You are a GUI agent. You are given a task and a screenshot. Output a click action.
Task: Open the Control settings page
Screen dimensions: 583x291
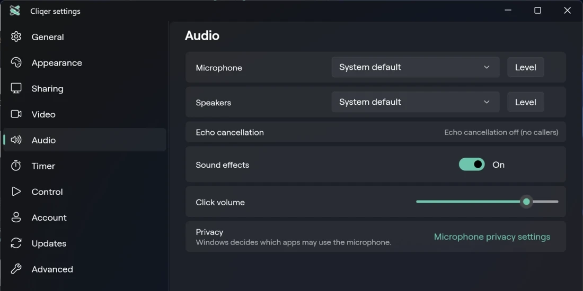pyautogui.click(x=85, y=192)
